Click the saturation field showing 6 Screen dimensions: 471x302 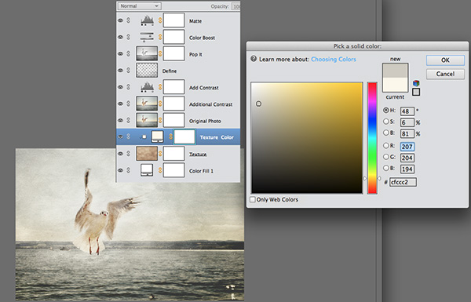click(407, 122)
